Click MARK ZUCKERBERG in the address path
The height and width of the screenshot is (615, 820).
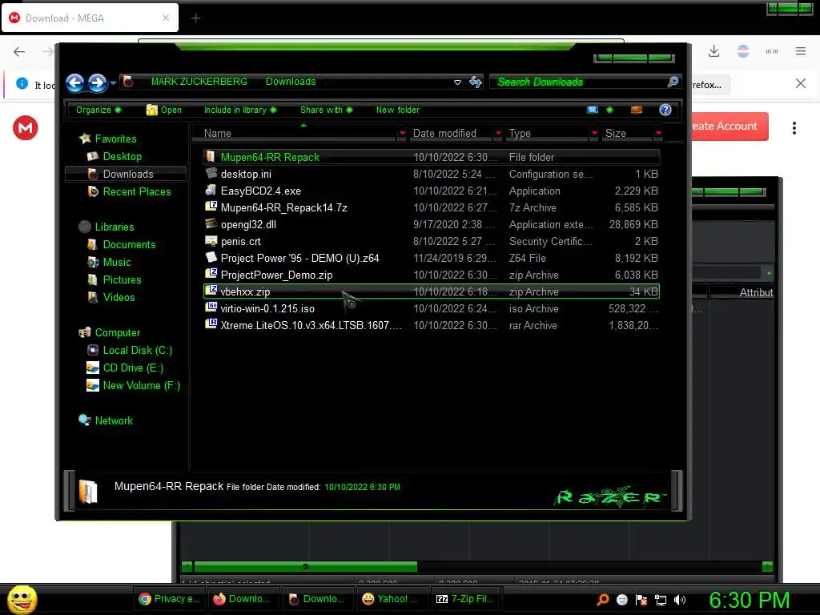199,82
